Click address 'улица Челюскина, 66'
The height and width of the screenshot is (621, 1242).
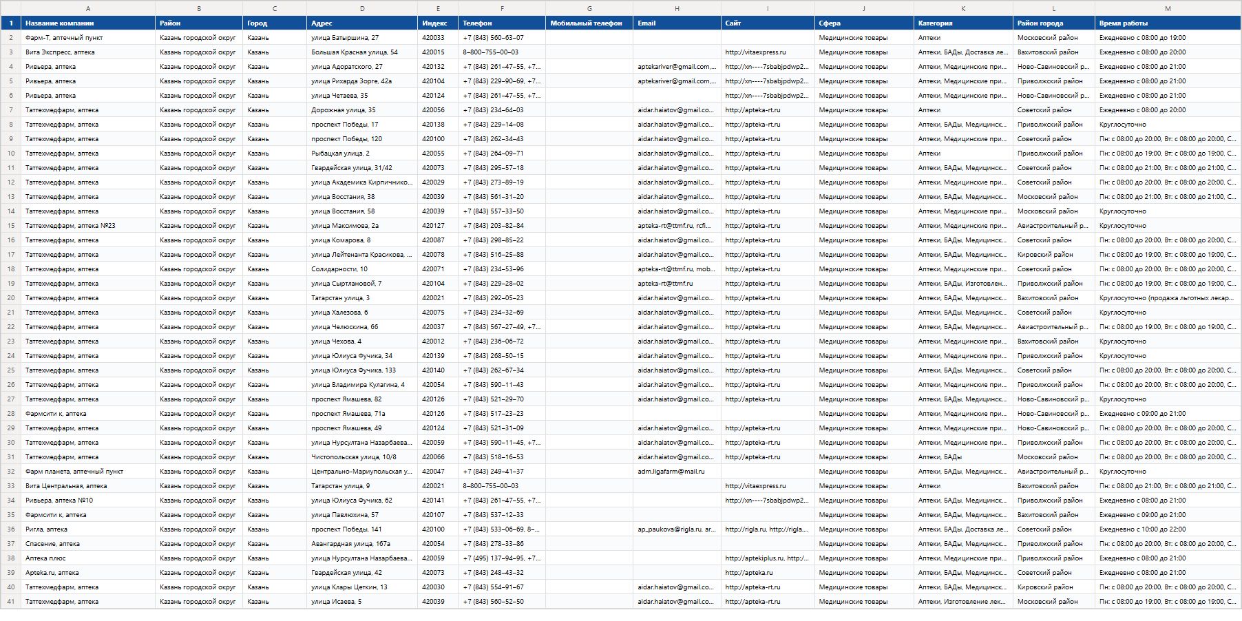[x=362, y=327]
